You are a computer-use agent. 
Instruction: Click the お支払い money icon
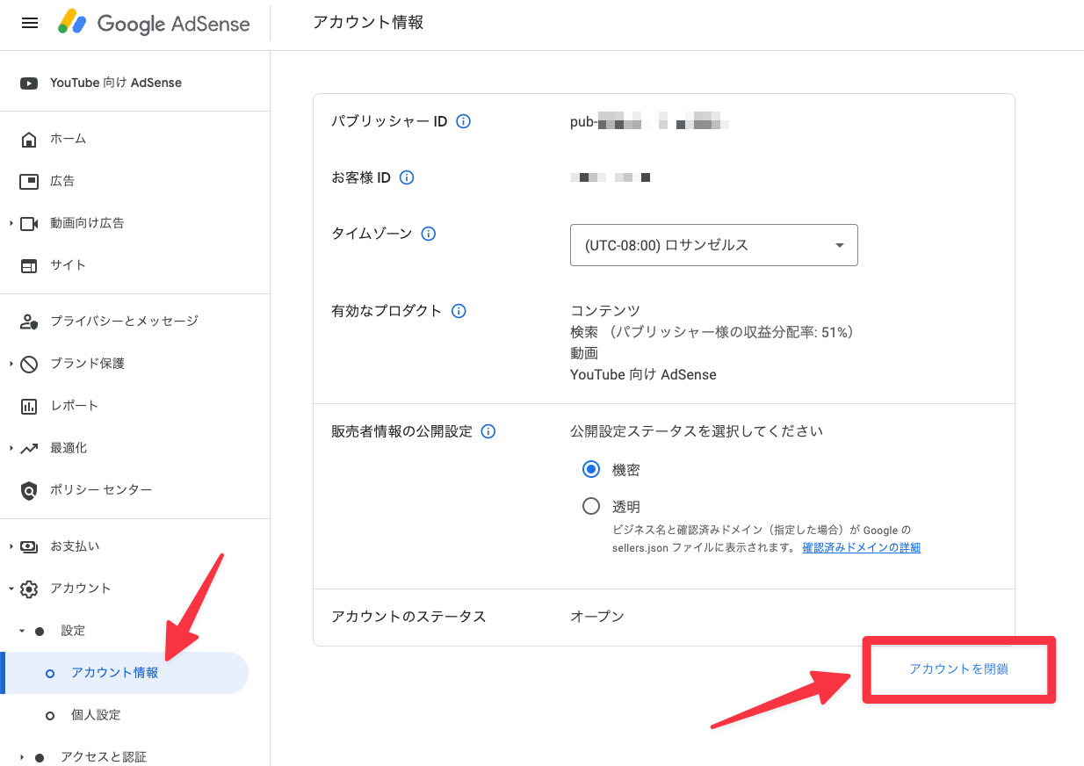(x=29, y=546)
